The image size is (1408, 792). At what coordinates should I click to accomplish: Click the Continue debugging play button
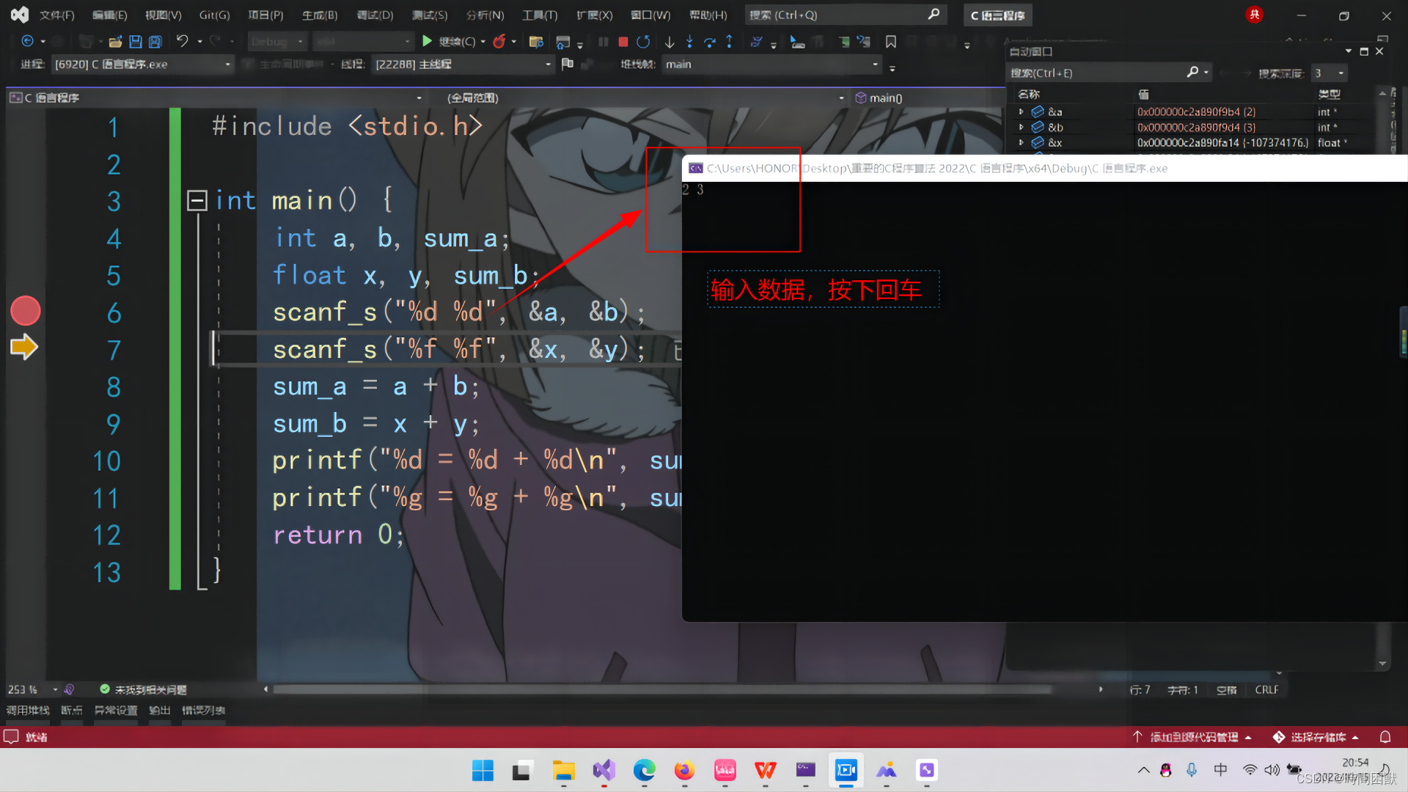pos(428,42)
